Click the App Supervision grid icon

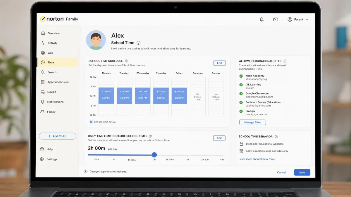[x=43, y=82]
